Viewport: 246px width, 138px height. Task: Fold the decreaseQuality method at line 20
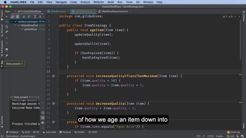click(x=58, y=103)
